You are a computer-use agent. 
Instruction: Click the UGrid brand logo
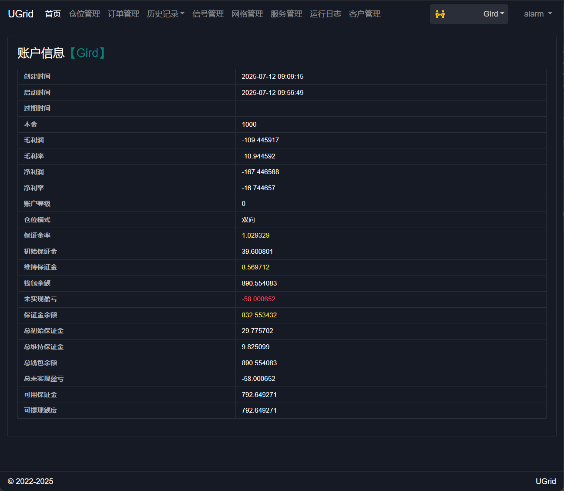coord(21,14)
